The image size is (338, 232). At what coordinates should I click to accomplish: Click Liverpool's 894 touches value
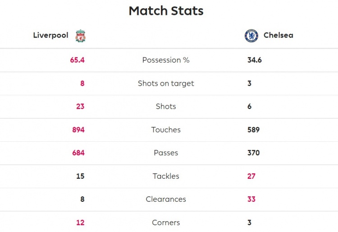tap(78, 130)
